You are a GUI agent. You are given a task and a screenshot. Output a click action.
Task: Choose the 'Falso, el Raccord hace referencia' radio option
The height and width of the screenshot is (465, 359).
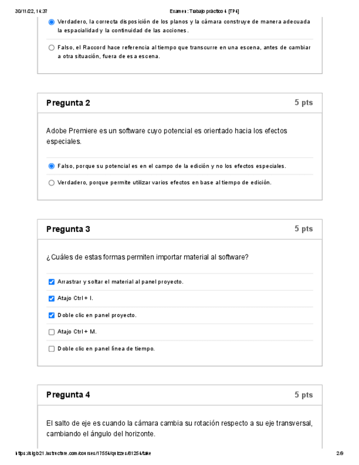click(52, 48)
